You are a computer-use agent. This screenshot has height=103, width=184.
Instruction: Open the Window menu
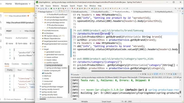93,6
